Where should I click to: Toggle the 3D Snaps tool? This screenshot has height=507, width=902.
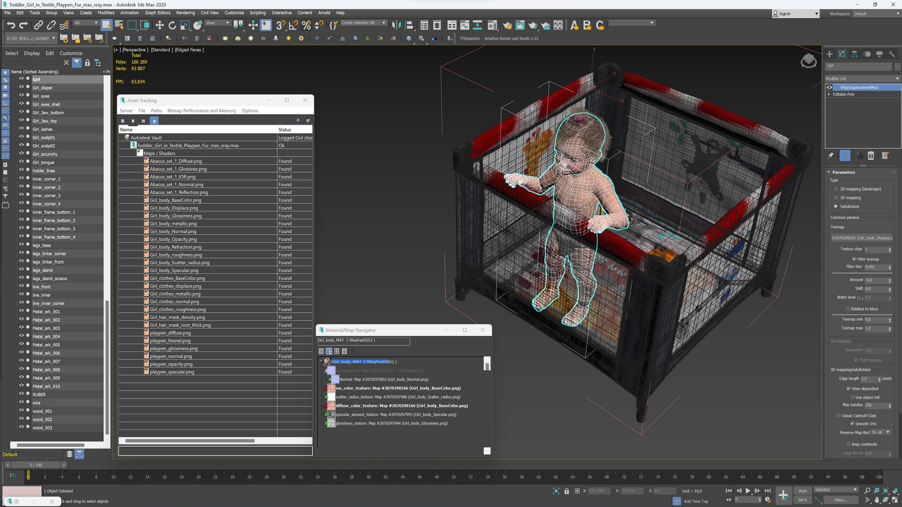(x=280, y=25)
